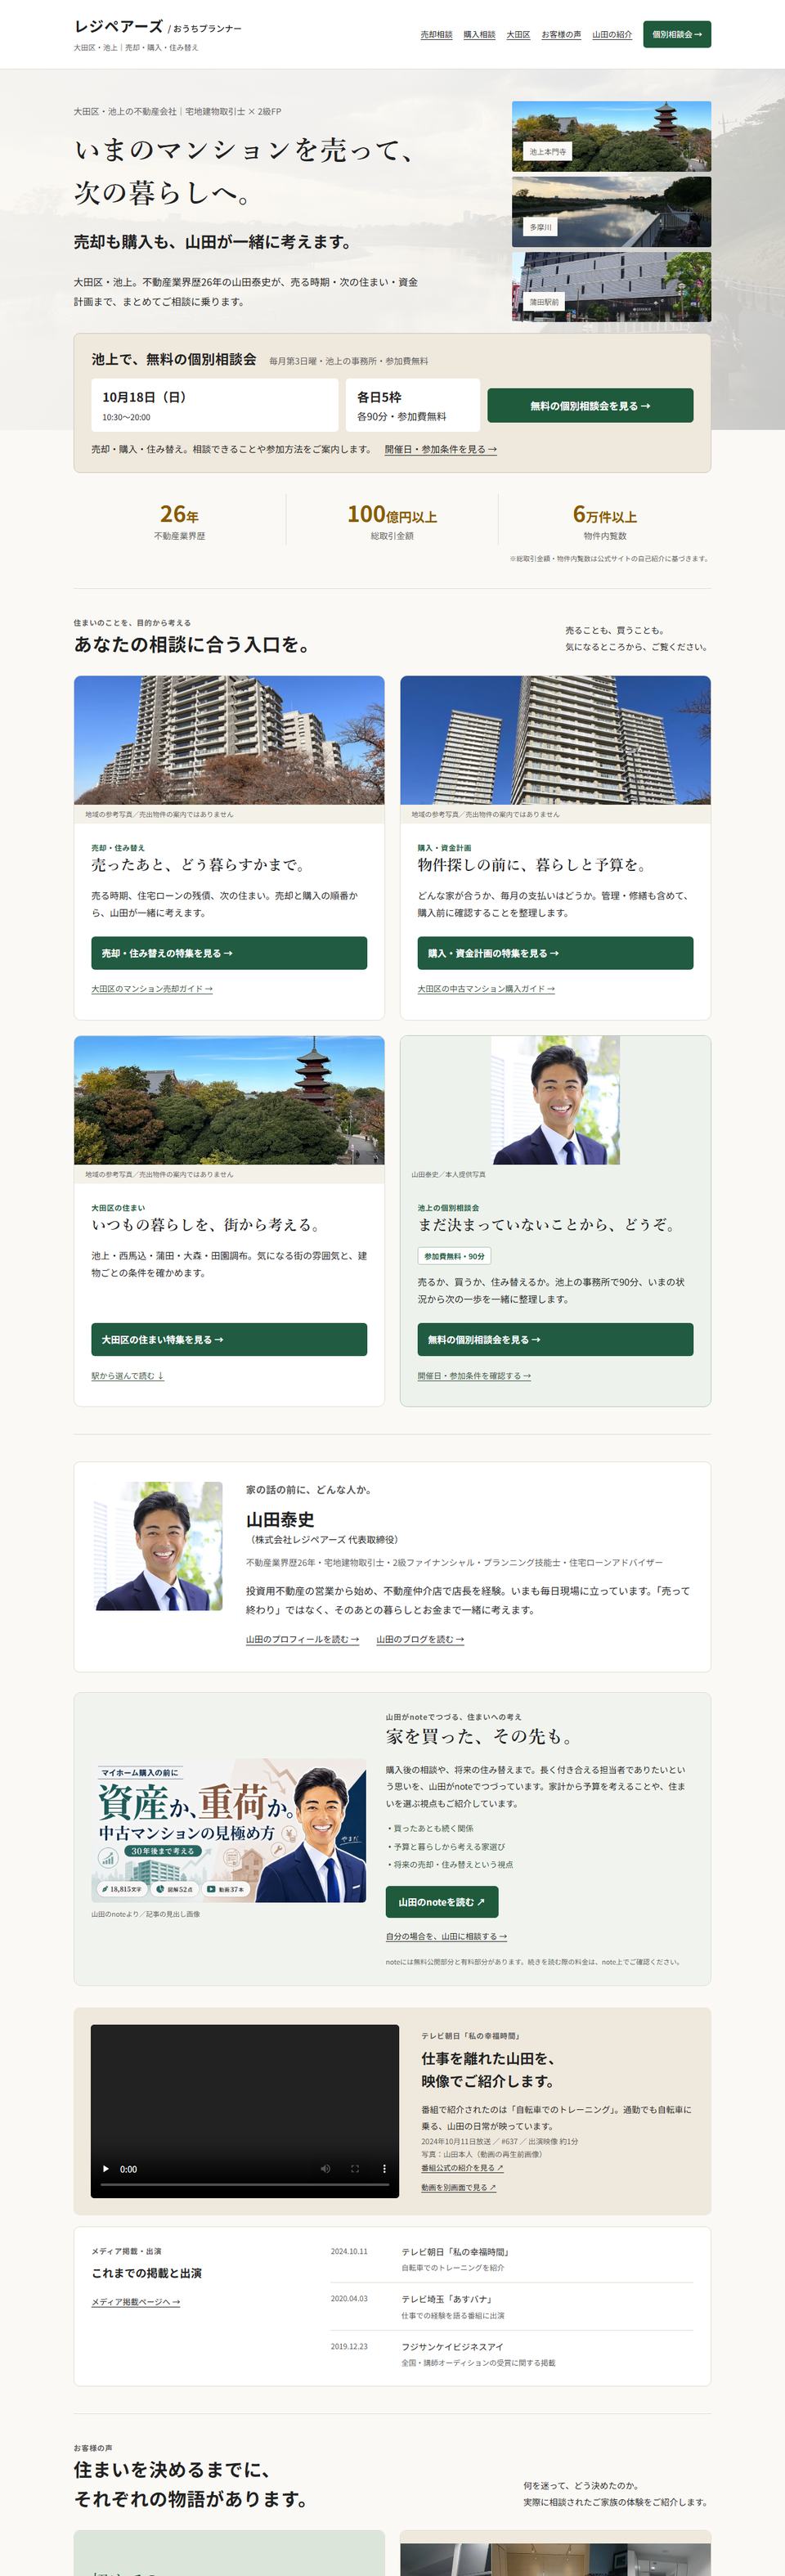The width and height of the screenshot is (785, 2576).
Task: Select the テレビ朝日「私の幸福時間」 media row
Action: pos(512,2259)
